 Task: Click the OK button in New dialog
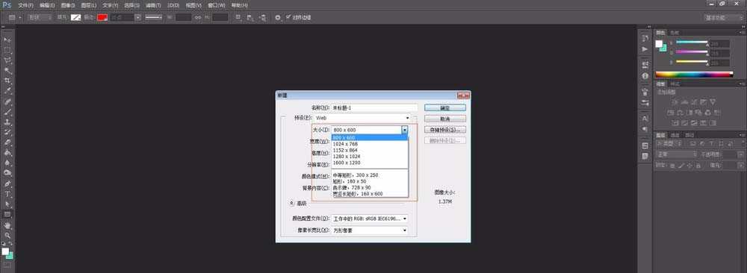[x=445, y=108]
